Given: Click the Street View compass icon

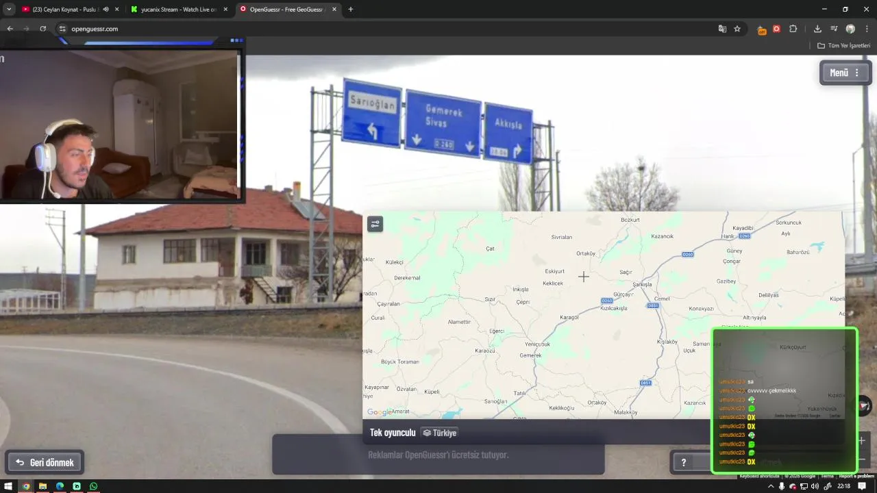Looking at the screenshot, I should (864, 405).
